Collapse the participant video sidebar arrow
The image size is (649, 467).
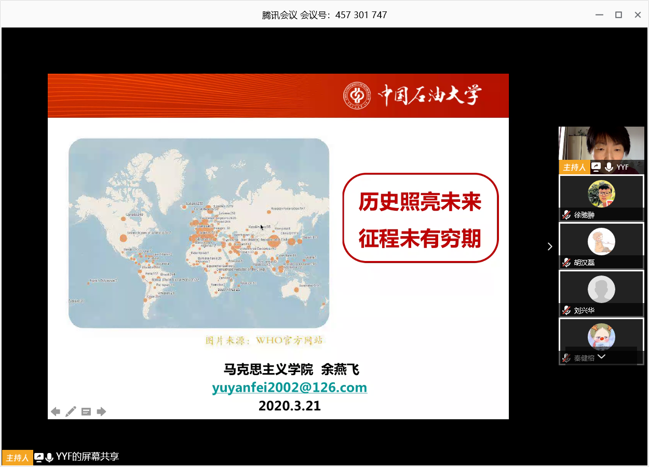tap(550, 246)
